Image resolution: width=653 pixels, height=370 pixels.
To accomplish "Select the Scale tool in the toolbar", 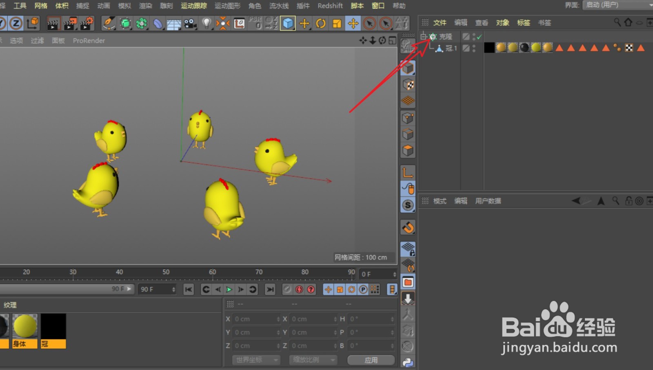I will [x=337, y=23].
